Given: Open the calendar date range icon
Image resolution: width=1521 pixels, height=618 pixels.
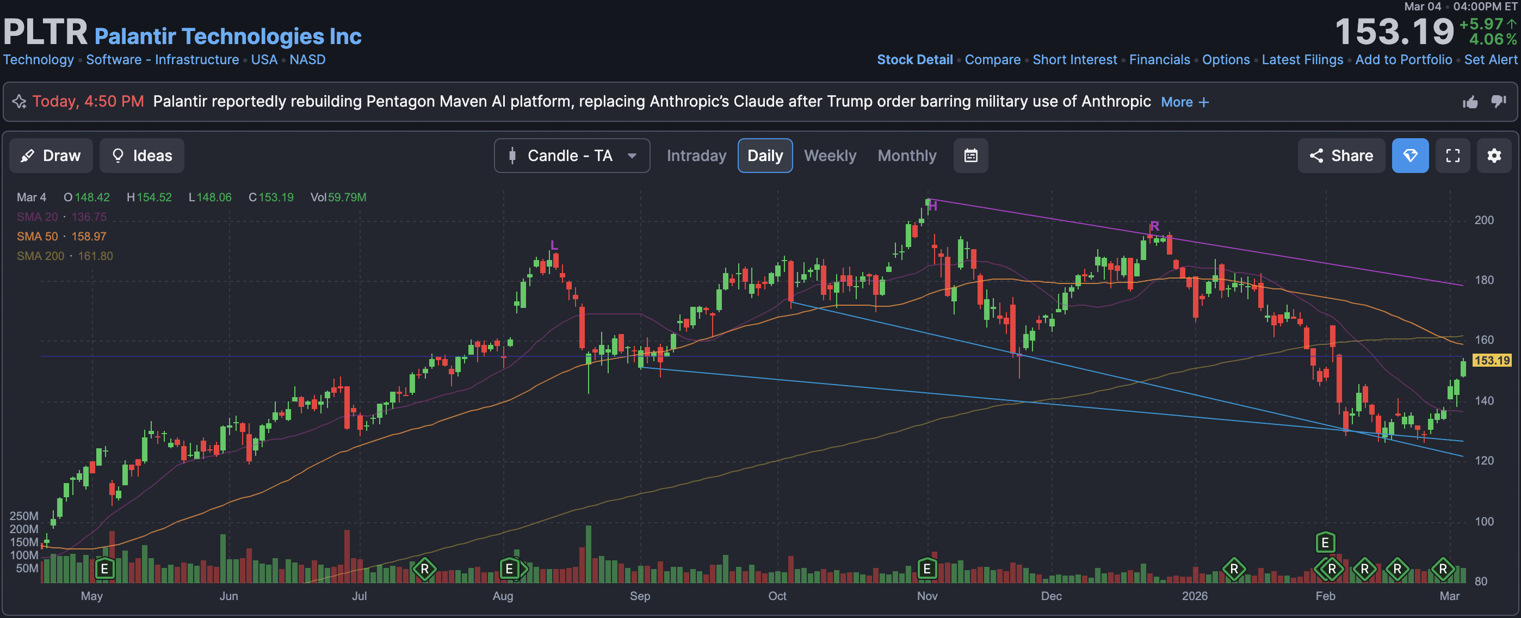Looking at the screenshot, I should tap(970, 156).
